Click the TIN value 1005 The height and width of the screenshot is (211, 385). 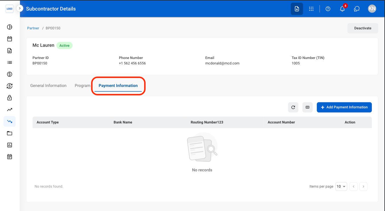pyautogui.click(x=296, y=63)
